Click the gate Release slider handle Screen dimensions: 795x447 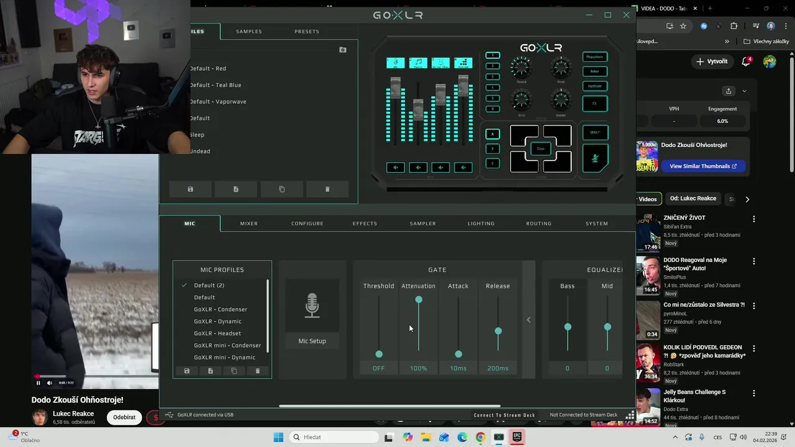click(x=498, y=331)
